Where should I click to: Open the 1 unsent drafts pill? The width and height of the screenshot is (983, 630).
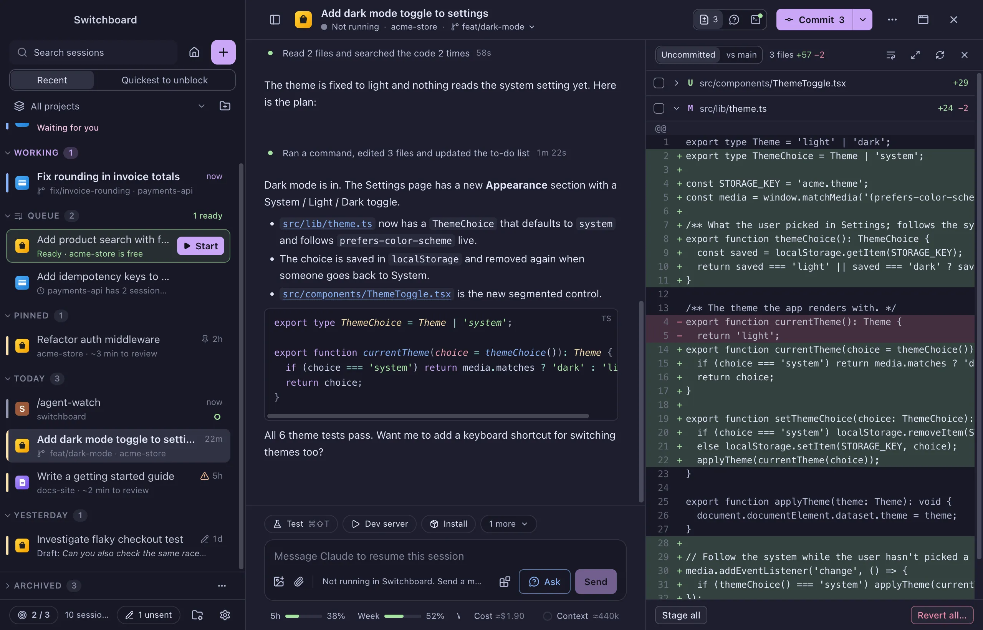(149, 615)
